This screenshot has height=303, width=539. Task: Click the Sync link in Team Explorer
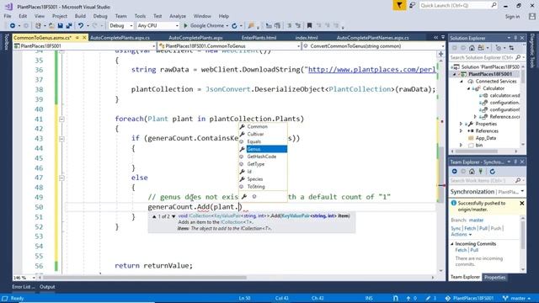(456, 228)
